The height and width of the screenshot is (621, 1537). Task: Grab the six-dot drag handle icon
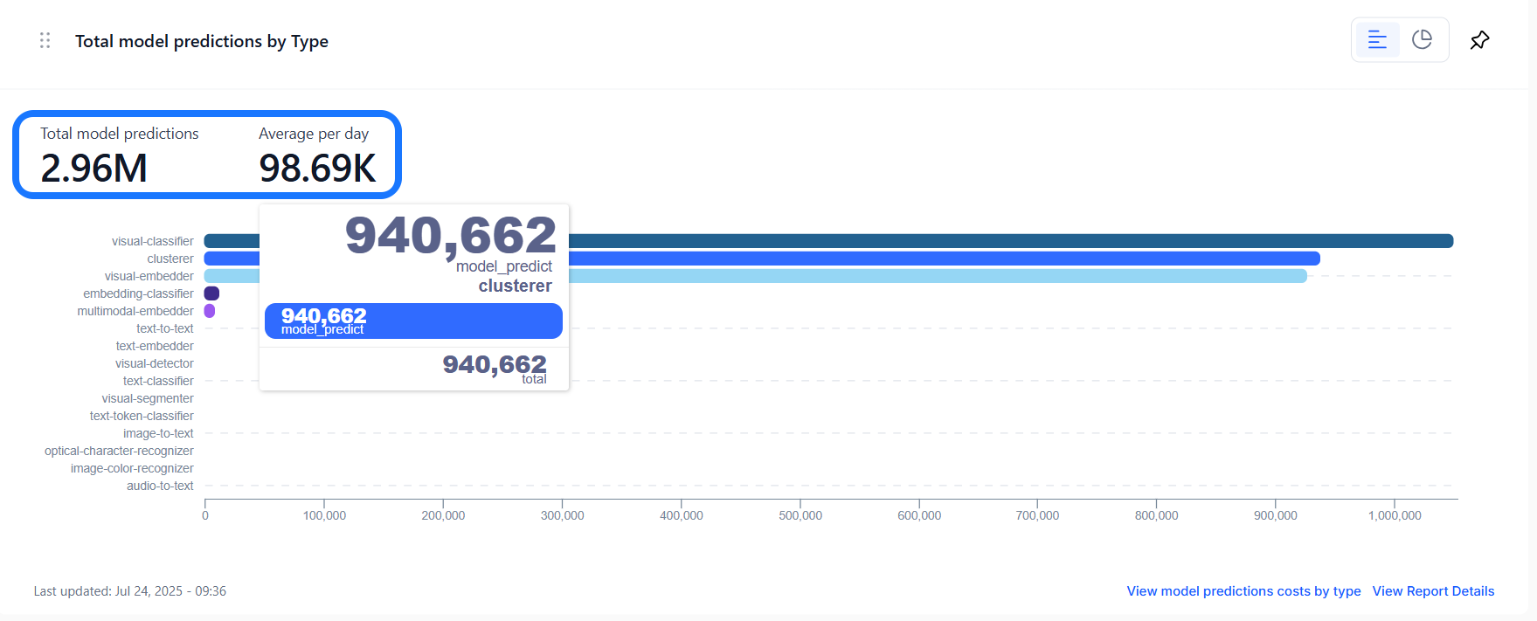coord(45,40)
